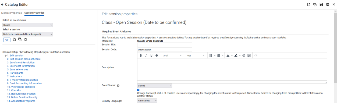337x103 pixels.
Task: Click the Event Status help icon
Action: pyautogui.click(x=118, y=86)
